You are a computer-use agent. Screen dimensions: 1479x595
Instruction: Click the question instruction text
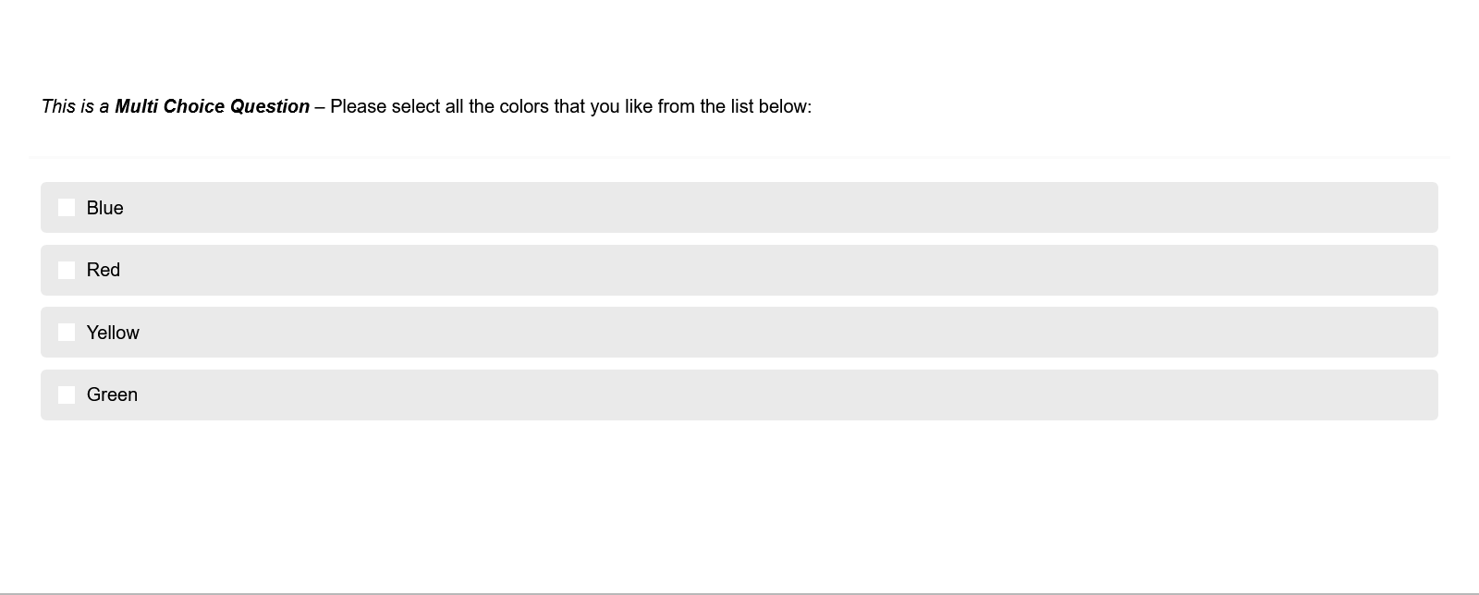(425, 106)
